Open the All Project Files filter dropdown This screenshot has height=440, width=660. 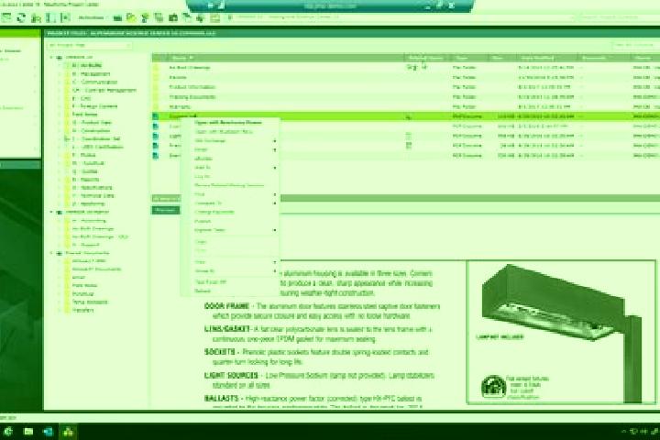90,45
